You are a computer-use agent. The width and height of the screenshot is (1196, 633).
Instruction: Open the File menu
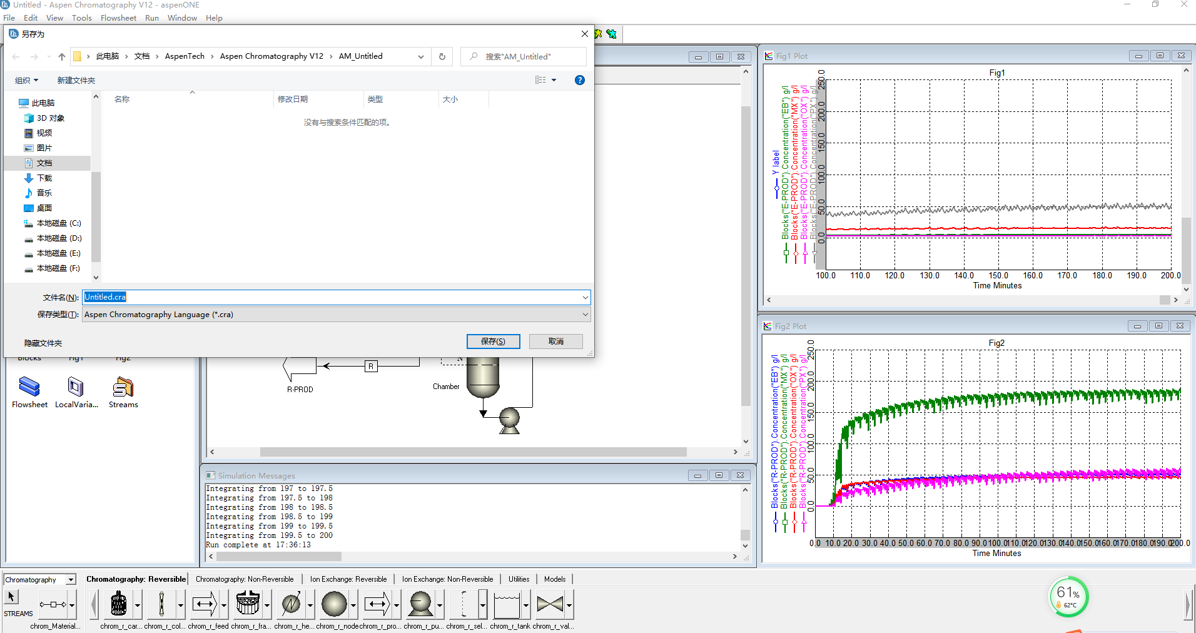(9, 18)
